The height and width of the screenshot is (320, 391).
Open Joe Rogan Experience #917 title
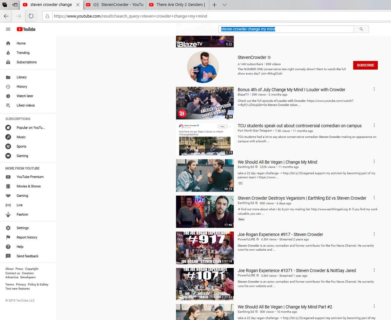(x=281, y=234)
